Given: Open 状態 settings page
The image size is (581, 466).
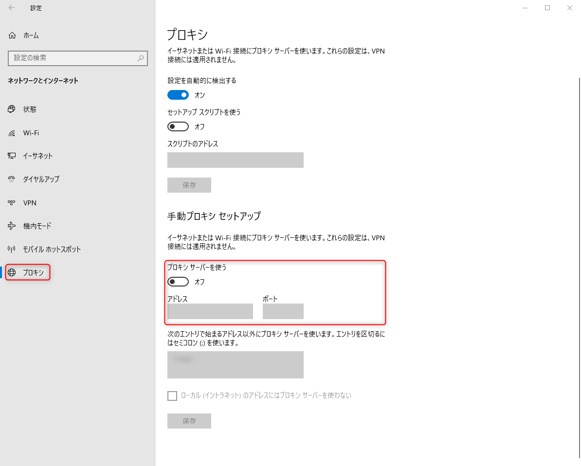Looking at the screenshot, I should click(x=30, y=109).
